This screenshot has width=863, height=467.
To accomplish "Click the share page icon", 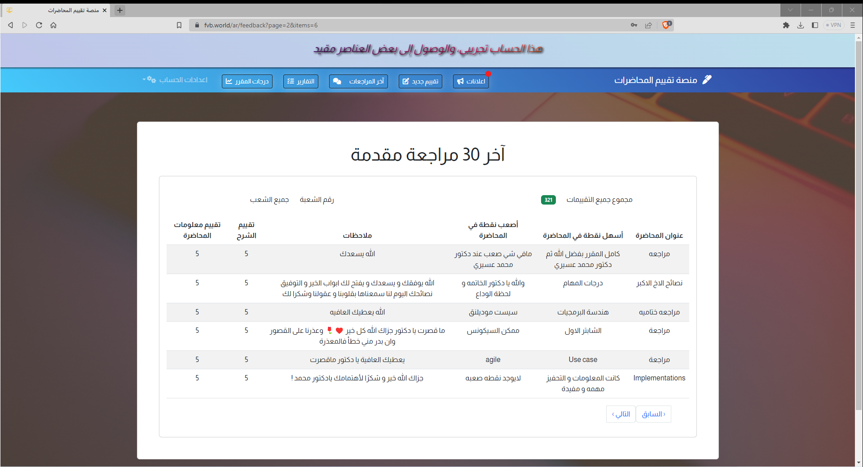I will coord(648,25).
